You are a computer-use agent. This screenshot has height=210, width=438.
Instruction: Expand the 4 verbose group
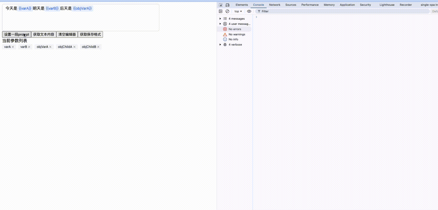[220, 45]
